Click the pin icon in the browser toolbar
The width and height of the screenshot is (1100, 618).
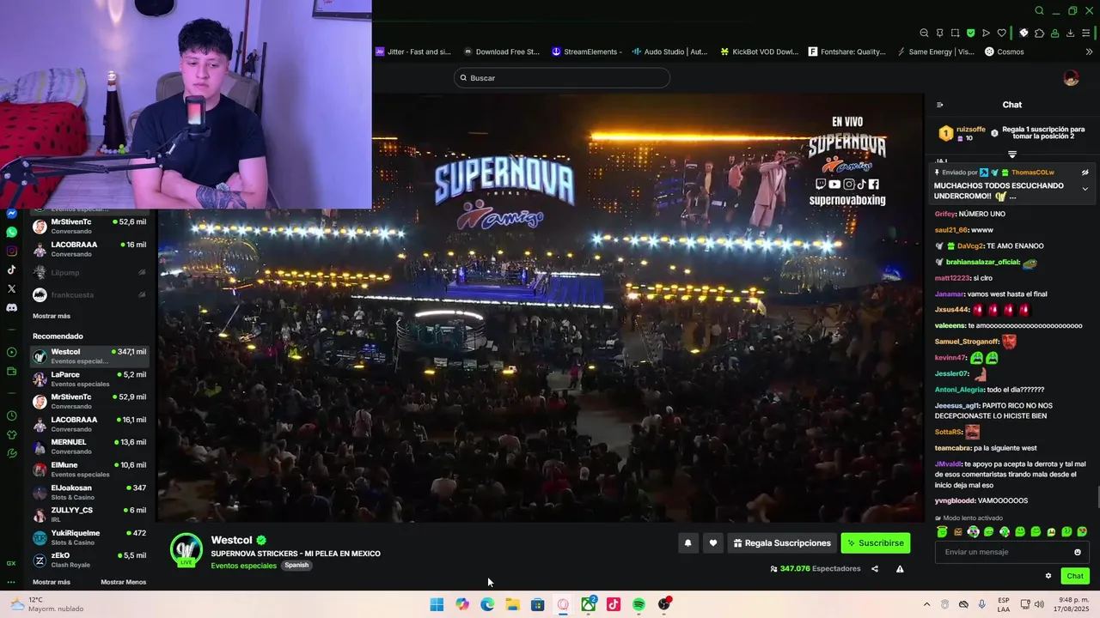[939, 33]
